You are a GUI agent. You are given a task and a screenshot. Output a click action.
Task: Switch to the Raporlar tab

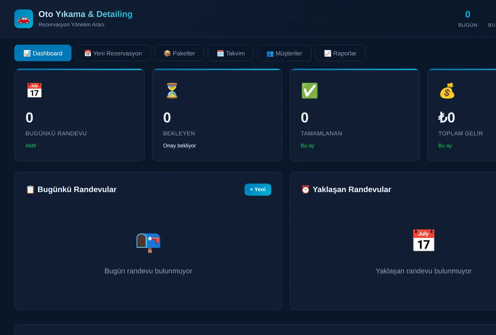click(340, 53)
